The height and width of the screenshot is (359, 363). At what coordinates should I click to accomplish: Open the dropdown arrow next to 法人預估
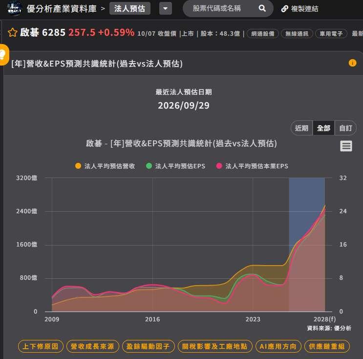tap(165, 9)
